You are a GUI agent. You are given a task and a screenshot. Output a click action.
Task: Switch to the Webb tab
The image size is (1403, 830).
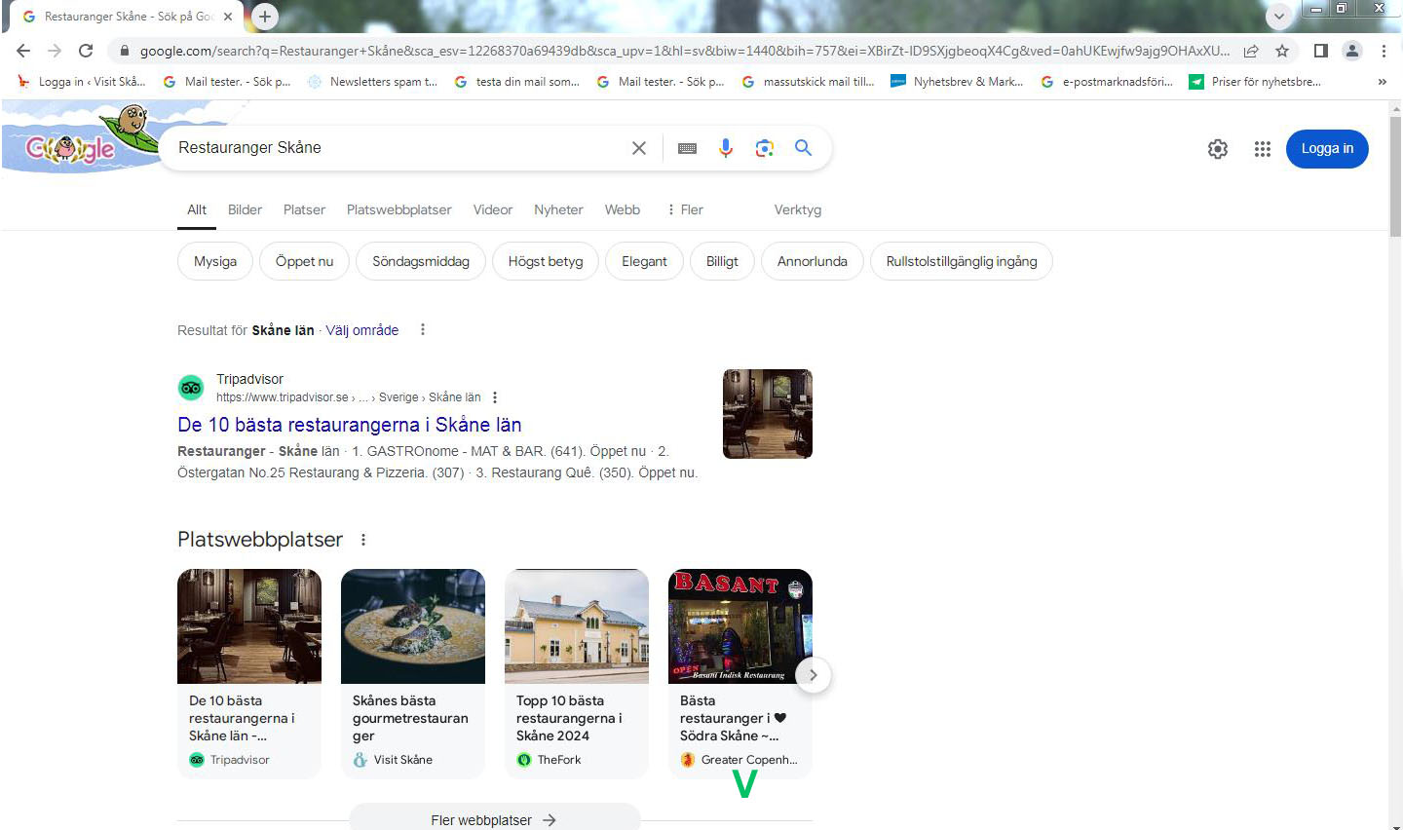pos(623,209)
